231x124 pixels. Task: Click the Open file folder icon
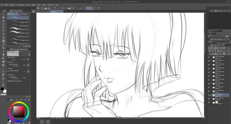pyautogui.click(x=46, y=8)
